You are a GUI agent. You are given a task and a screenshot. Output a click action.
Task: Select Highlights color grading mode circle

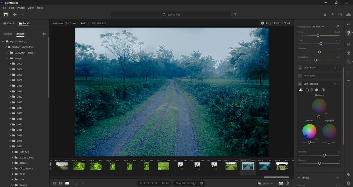click(x=317, y=90)
